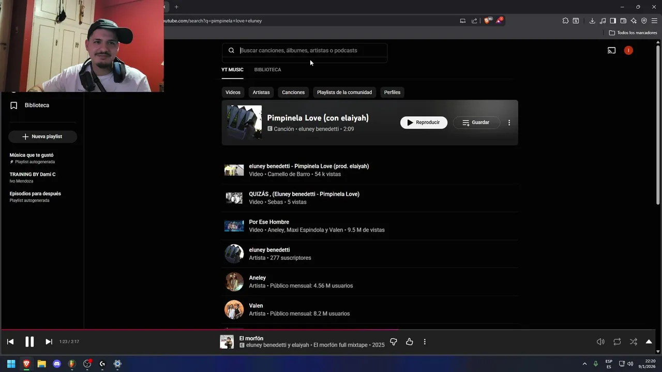Click the volume speaker icon in player bar
The width and height of the screenshot is (662, 372).
point(600,342)
